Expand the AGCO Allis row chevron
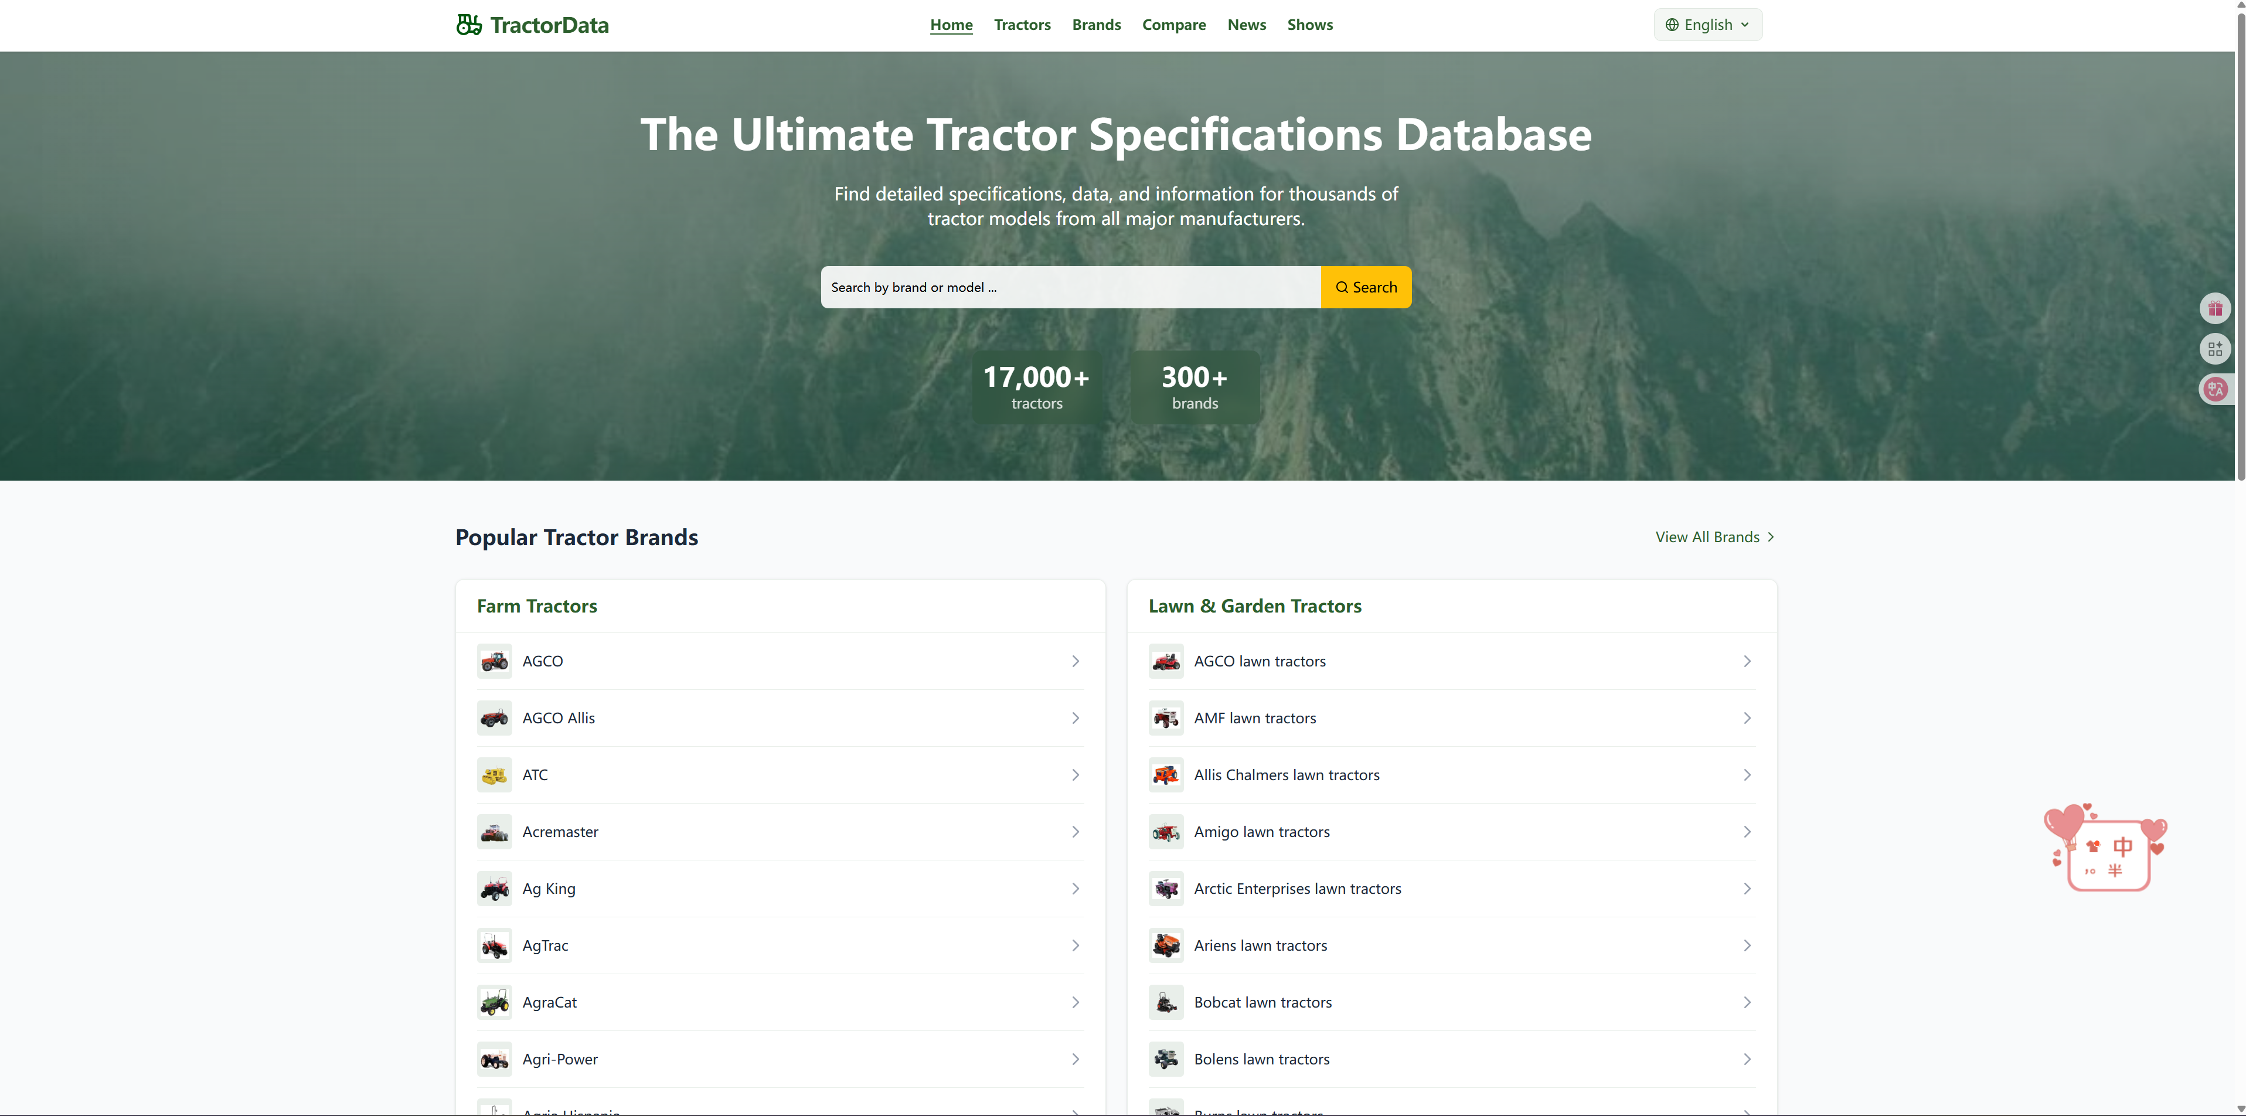The height and width of the screenshot is (1116, 2246). click(1074, 717)
